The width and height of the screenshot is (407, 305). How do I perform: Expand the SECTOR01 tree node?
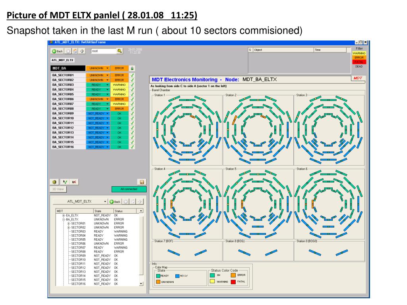(x=68, y=224)
